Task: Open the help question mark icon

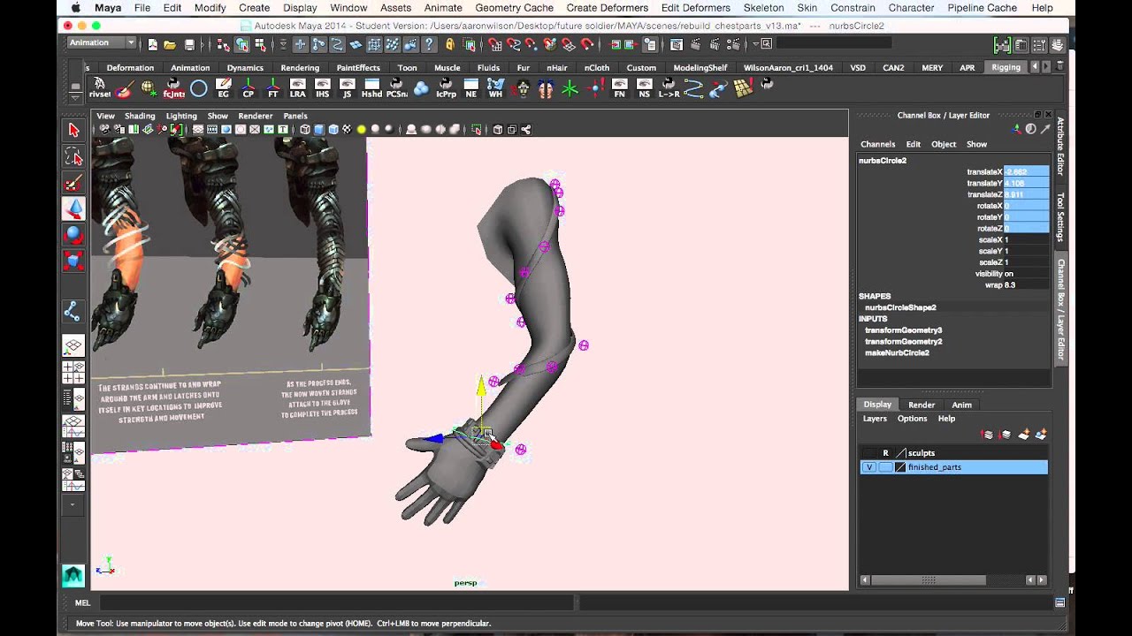Action: [430, 44]
